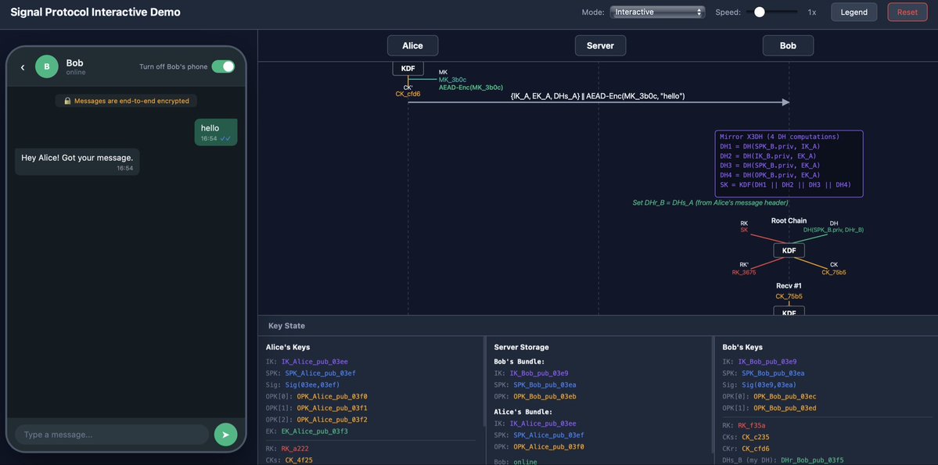Open the Mode dropdown set to Interactive
This screenshot has width=938, height=465.
click(x=658, y=12)
